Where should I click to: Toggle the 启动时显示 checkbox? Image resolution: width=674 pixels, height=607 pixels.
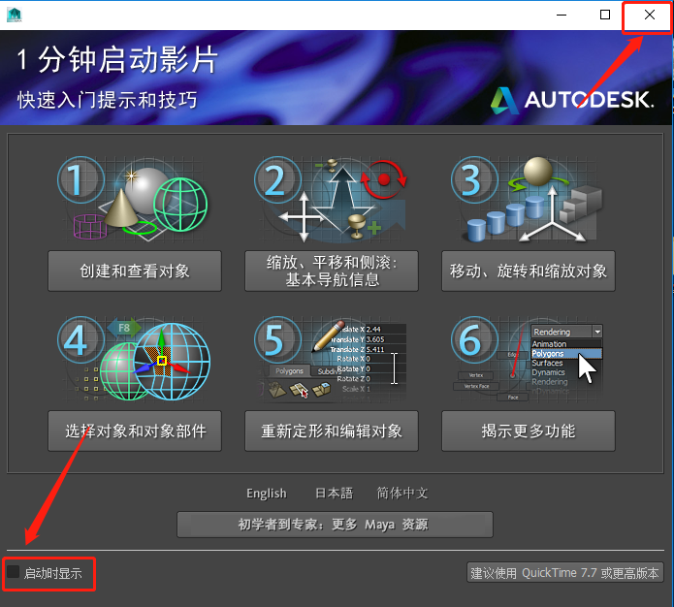[14, 572]
